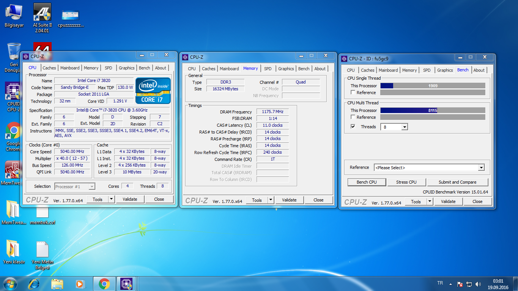Open Yeni Metin Belgesi text file
This screenshot has height=291, width=518.
(42, 255)
